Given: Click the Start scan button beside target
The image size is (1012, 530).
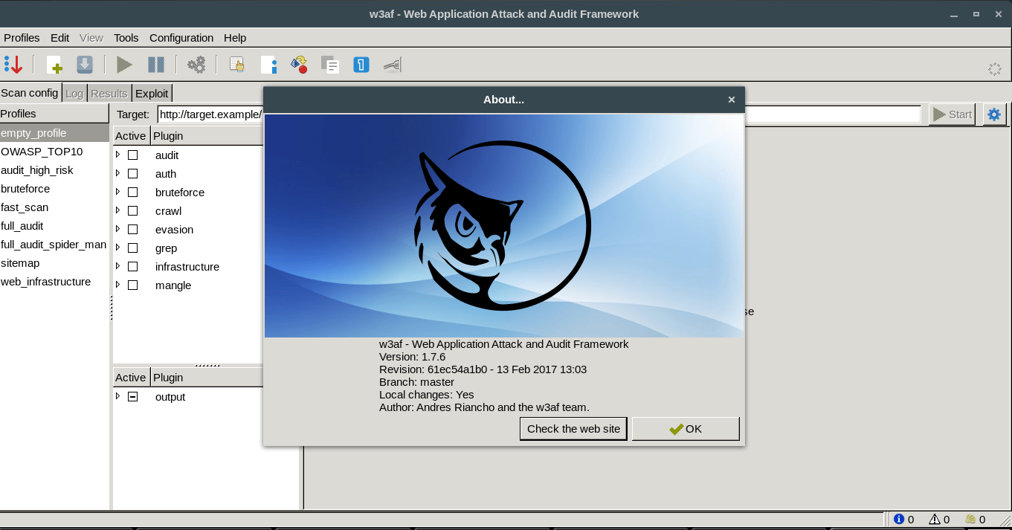Looking at the screenshot, I should tap(952, 114).
